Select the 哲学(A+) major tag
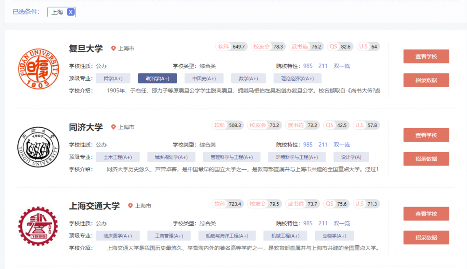 (113, 78)
